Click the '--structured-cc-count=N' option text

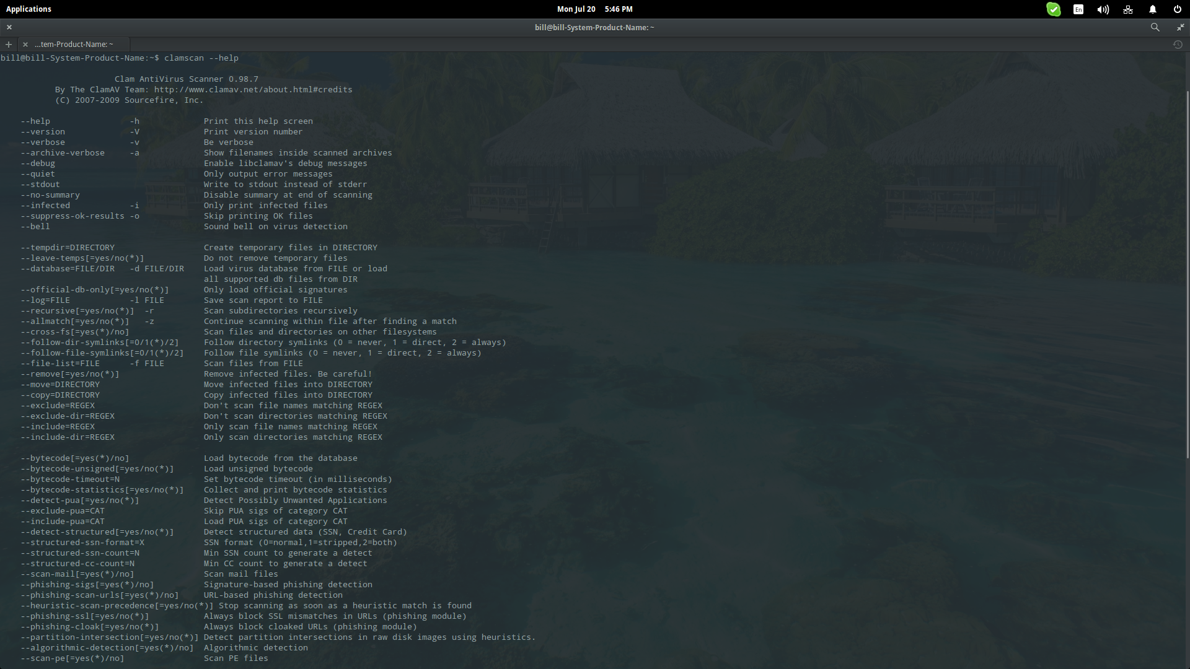point(77,564)
